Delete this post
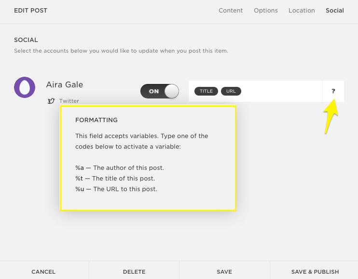This screenshot has width=358, height=279. click(x=134, y=272)
